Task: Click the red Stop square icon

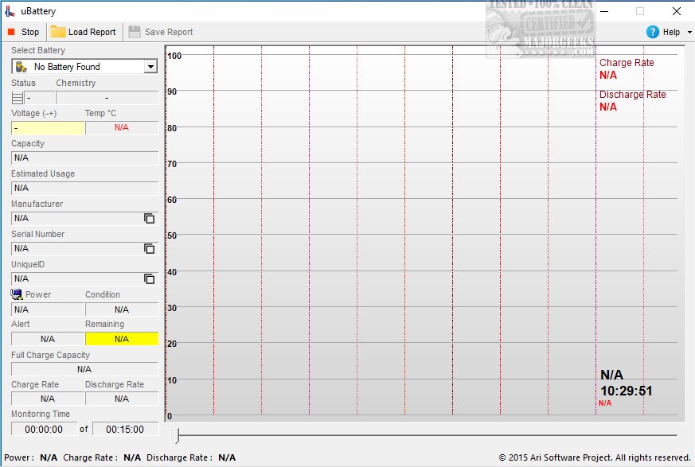Action: tap(11, 32)
